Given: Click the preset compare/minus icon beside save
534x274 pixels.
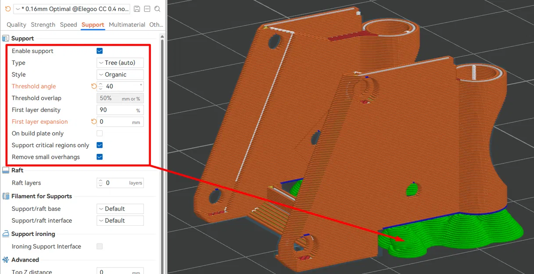Looking at the screenshot, I should (147, 9).
